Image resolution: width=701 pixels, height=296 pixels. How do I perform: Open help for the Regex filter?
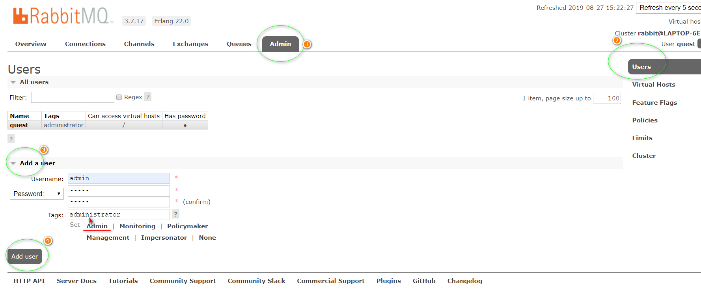[148, 97]
